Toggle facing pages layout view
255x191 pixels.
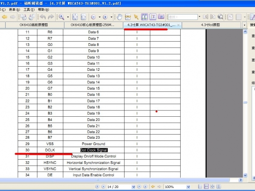click(212, 187)
